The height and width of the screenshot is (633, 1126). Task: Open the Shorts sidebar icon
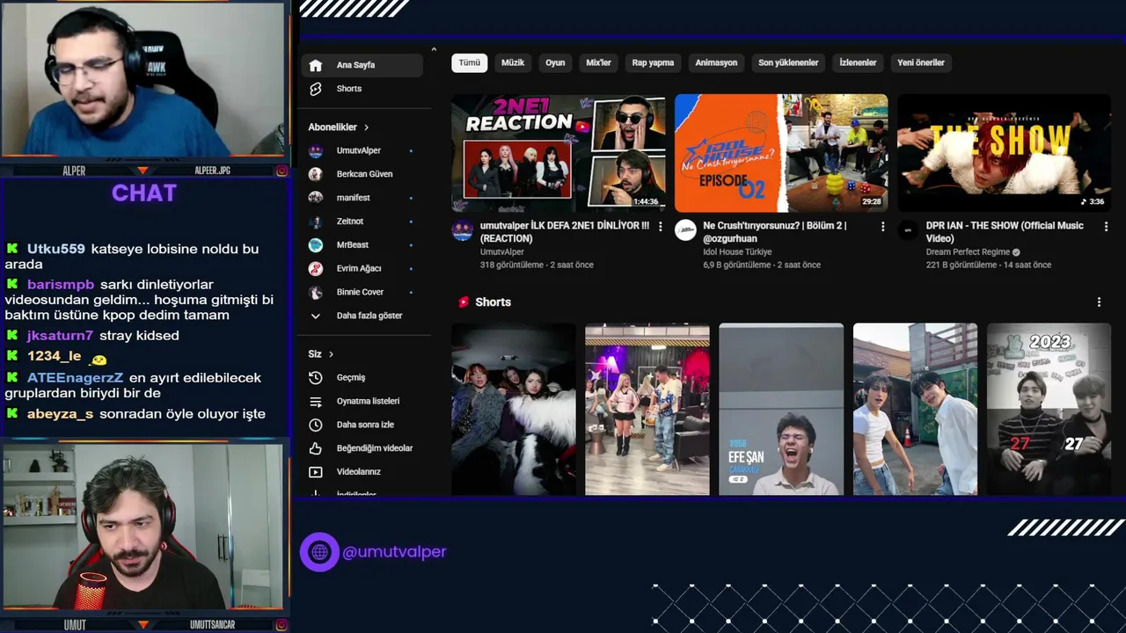316,89
